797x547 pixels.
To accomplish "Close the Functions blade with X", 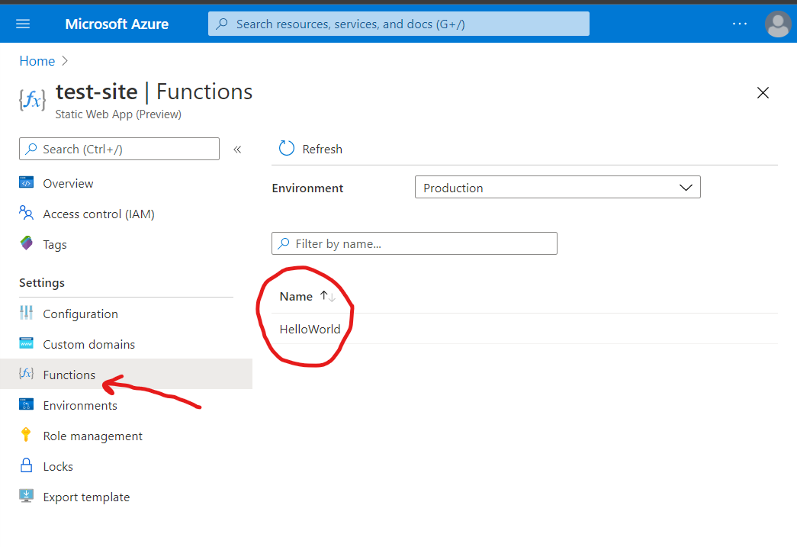I will 763,92.
